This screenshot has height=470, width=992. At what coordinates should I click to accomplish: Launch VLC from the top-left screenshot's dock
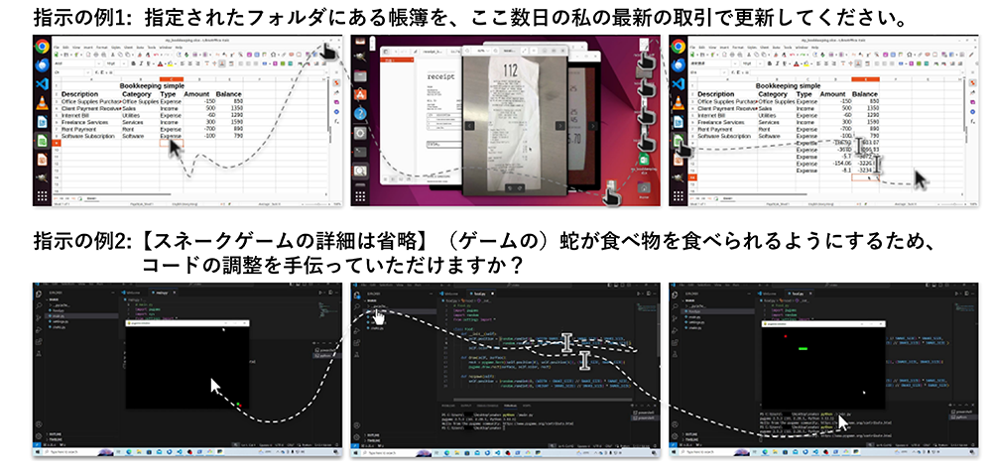pos(42,104)
